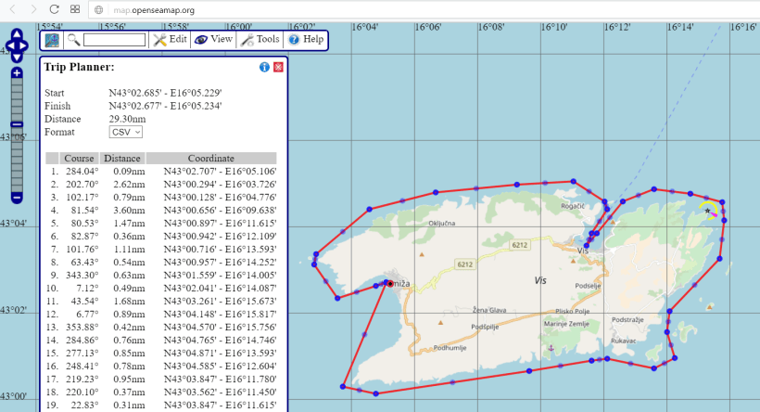Click the star marker on the map
Image resolution: width=760 pixels, height=412 pixels.
(708, 212)
